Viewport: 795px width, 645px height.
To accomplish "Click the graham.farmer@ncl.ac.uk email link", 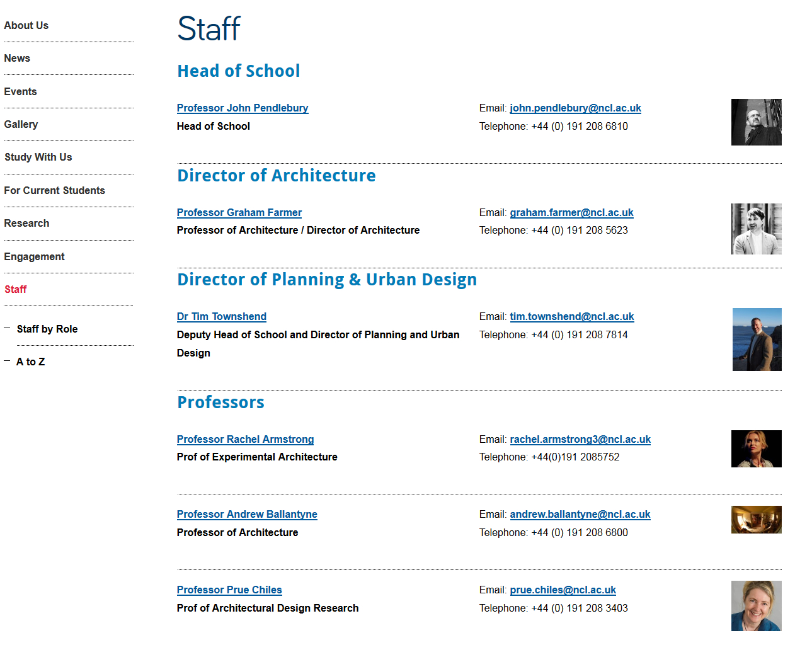I will coord(571,212).
